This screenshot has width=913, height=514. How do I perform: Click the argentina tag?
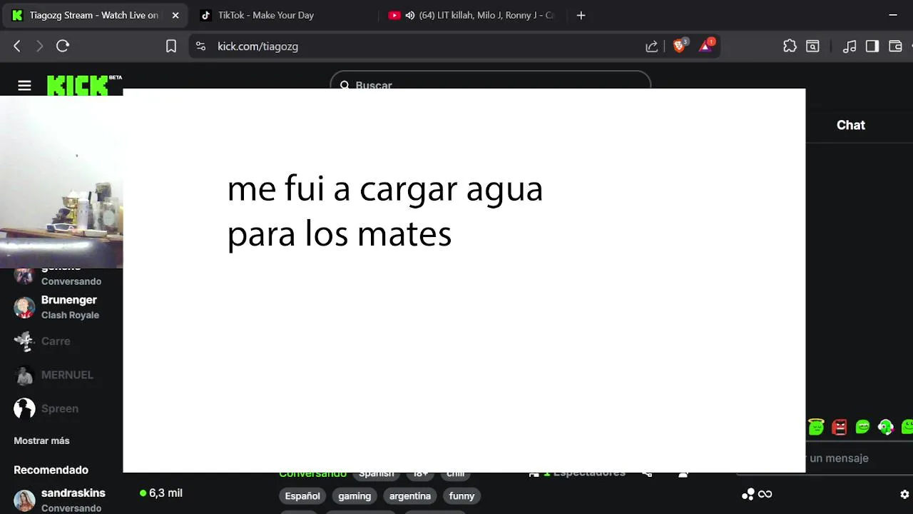click(410, 495)
